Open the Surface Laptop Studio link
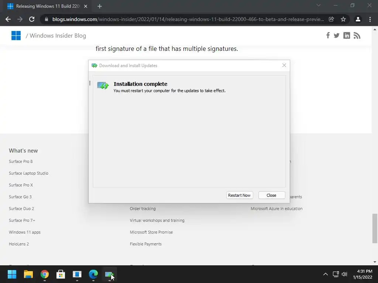 click(x=28, y=173)
